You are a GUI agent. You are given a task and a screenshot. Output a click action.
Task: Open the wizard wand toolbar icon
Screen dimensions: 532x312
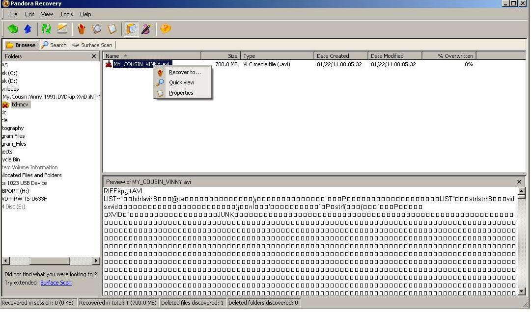[146, 29]
